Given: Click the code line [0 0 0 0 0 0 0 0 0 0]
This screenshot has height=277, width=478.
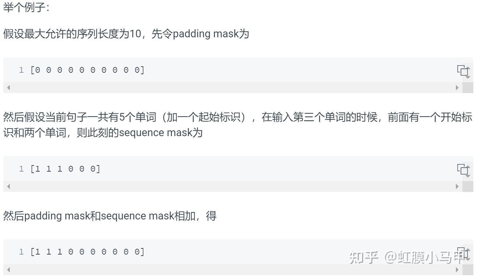Looking at the screenshot, I should (87, 70).
